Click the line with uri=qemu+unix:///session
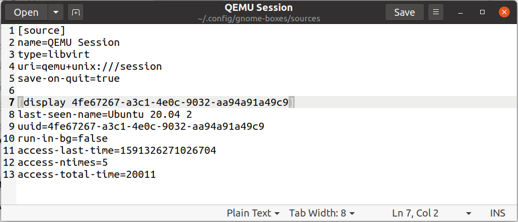 [x=90, y=67]
